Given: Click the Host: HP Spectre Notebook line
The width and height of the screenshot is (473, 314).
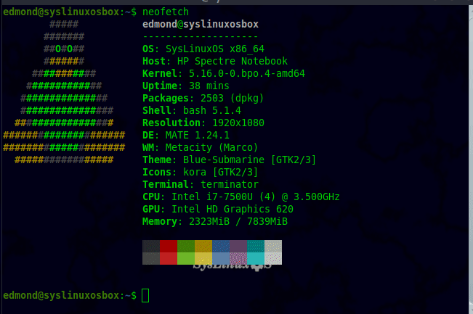Looking at the screenshot, I should 215,61.
